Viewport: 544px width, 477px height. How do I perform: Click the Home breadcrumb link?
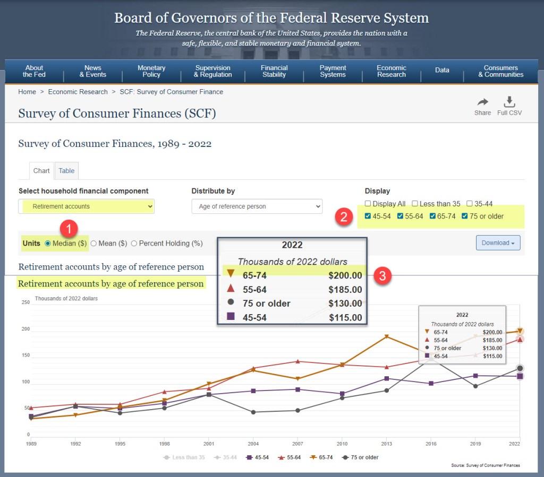click(27, 92)
